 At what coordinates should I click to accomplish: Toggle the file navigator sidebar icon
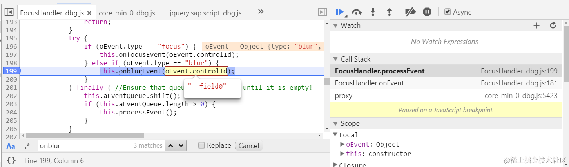(x=9, y=12)
